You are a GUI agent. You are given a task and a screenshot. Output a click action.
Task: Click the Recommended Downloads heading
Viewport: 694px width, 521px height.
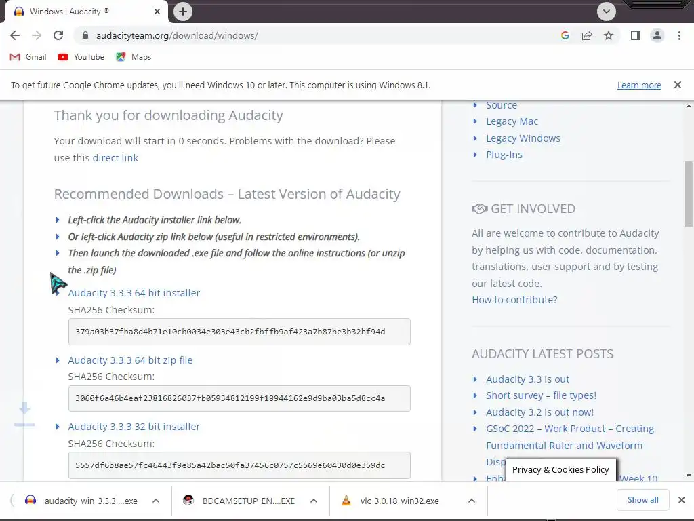[x=227, y=194]
